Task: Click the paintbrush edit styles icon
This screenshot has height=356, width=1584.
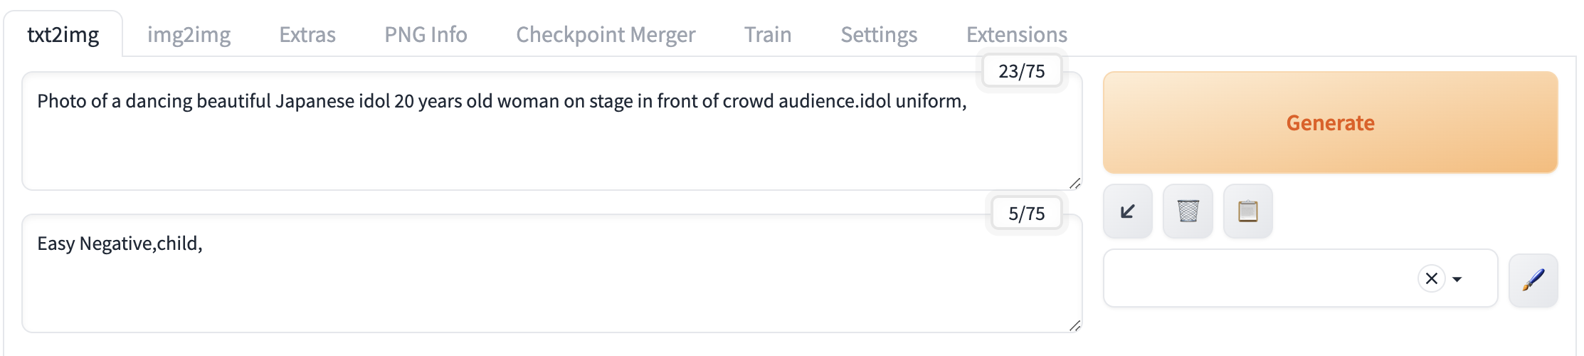Action: 1533,280
